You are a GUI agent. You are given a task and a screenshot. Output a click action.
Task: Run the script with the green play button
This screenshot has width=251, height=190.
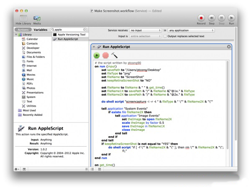pyautogui.click(x=97, y=55)
